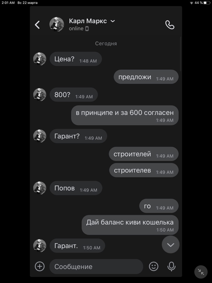This screenshot has height=283, width=212.
Task: Click the Сообщение text input field
Action: point(96,266)
